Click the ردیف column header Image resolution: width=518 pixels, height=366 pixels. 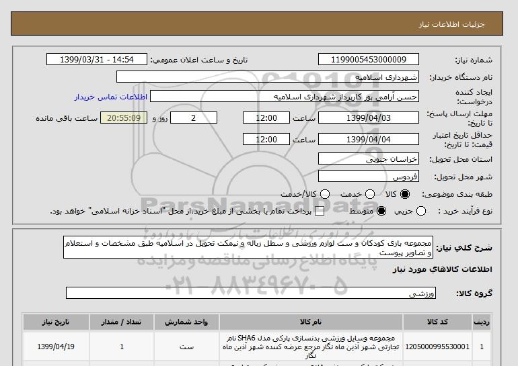pos(482,322)
